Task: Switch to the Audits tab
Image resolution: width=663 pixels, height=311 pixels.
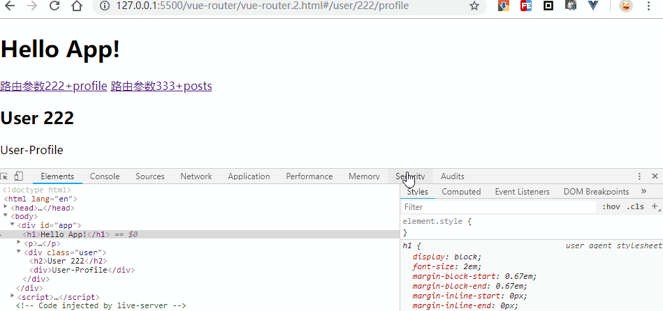Action: [453, 176]
